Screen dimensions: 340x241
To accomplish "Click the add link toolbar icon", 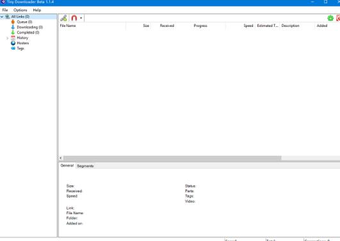I will [x=63, y=18].
